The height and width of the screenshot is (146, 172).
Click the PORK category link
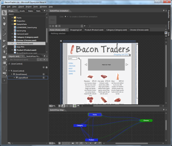click(x=71, y=63)
